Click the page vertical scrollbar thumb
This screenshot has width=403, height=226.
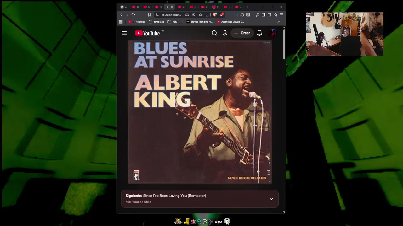coord(284,45)
